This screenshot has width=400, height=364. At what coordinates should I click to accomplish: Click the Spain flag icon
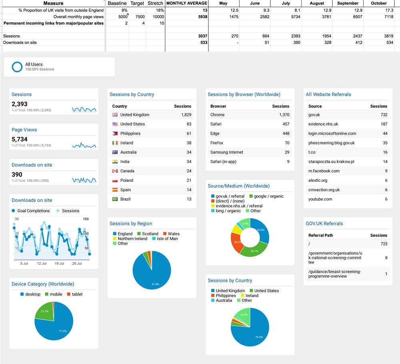click(115, 190)
